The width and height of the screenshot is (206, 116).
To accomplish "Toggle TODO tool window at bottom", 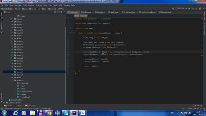I will 8,106.
